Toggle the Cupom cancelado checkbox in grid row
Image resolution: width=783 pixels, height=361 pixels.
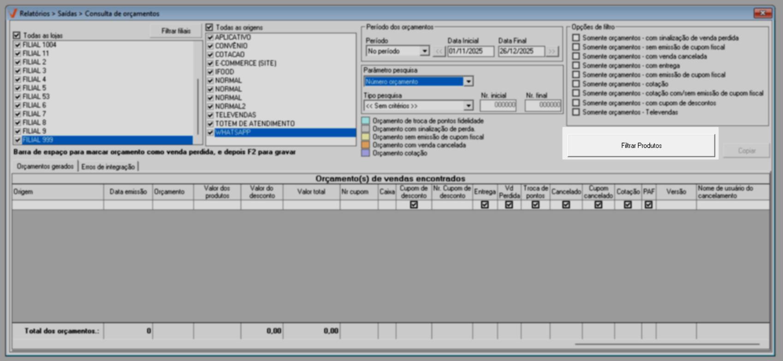598,205
